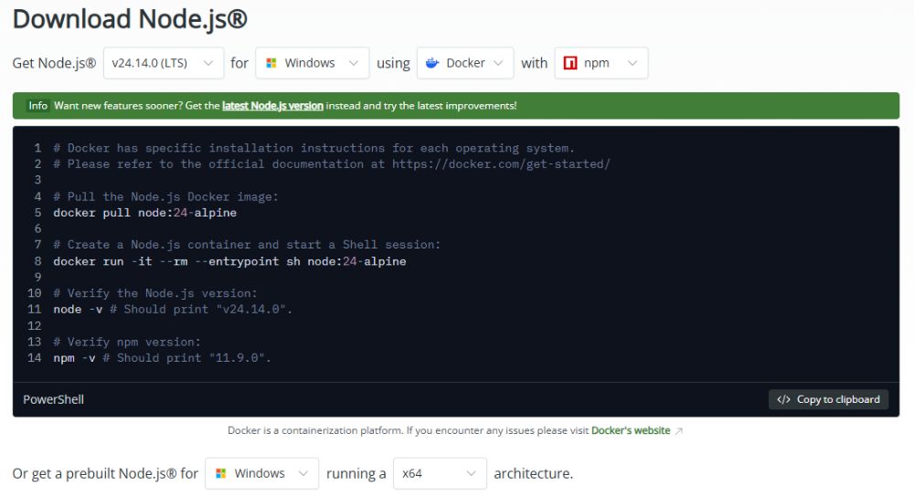Click the chevron on the x64 selector
The width and height of the screenshot is (914, 496).
471,473
